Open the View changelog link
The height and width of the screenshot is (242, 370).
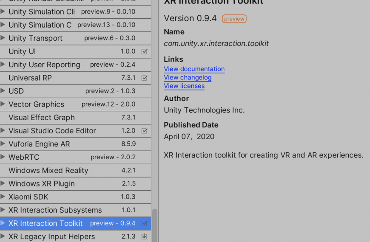coord(188,78)
